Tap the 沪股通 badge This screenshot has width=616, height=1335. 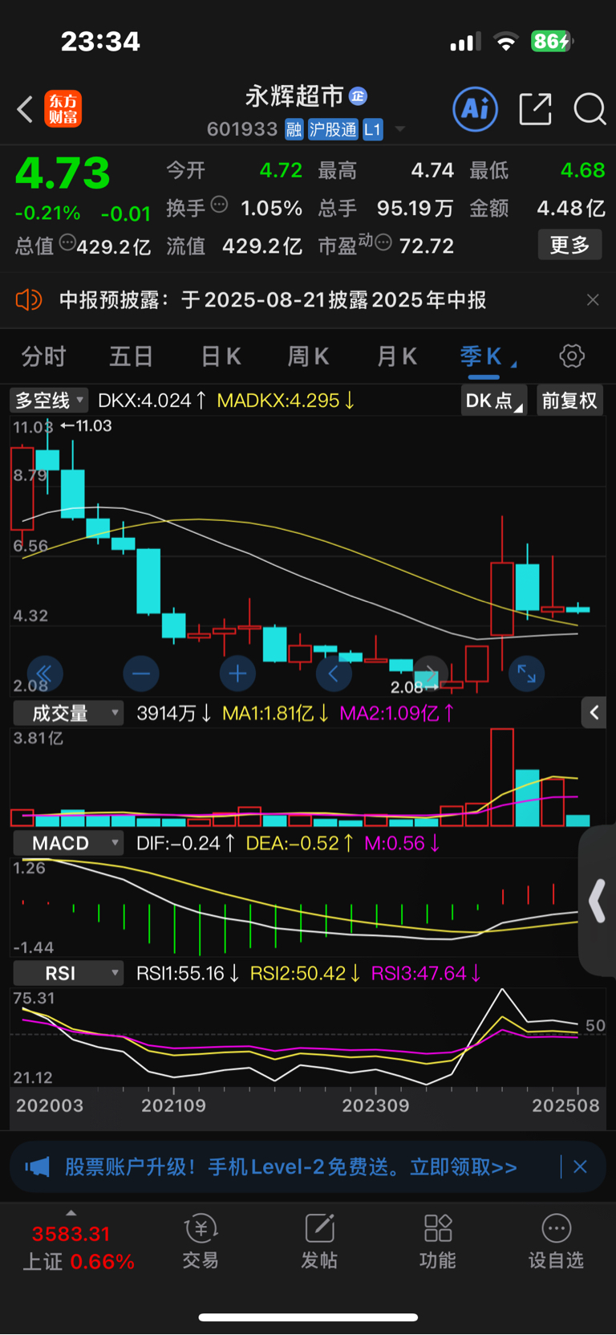333,129
